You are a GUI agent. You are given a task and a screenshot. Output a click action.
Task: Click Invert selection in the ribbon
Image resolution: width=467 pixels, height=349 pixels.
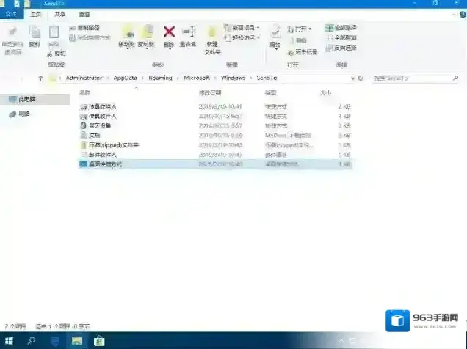pos(341,48)
